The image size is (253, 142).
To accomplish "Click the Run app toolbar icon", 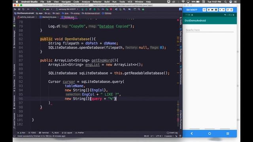I will click(x=82, y=9).
